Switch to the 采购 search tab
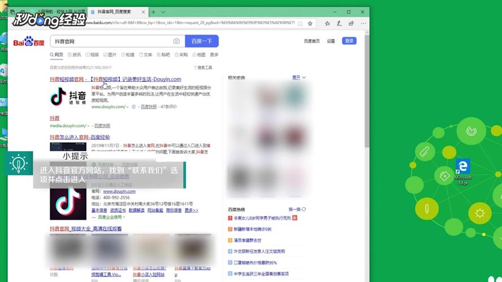502x282 pixels. coord(181,55)
